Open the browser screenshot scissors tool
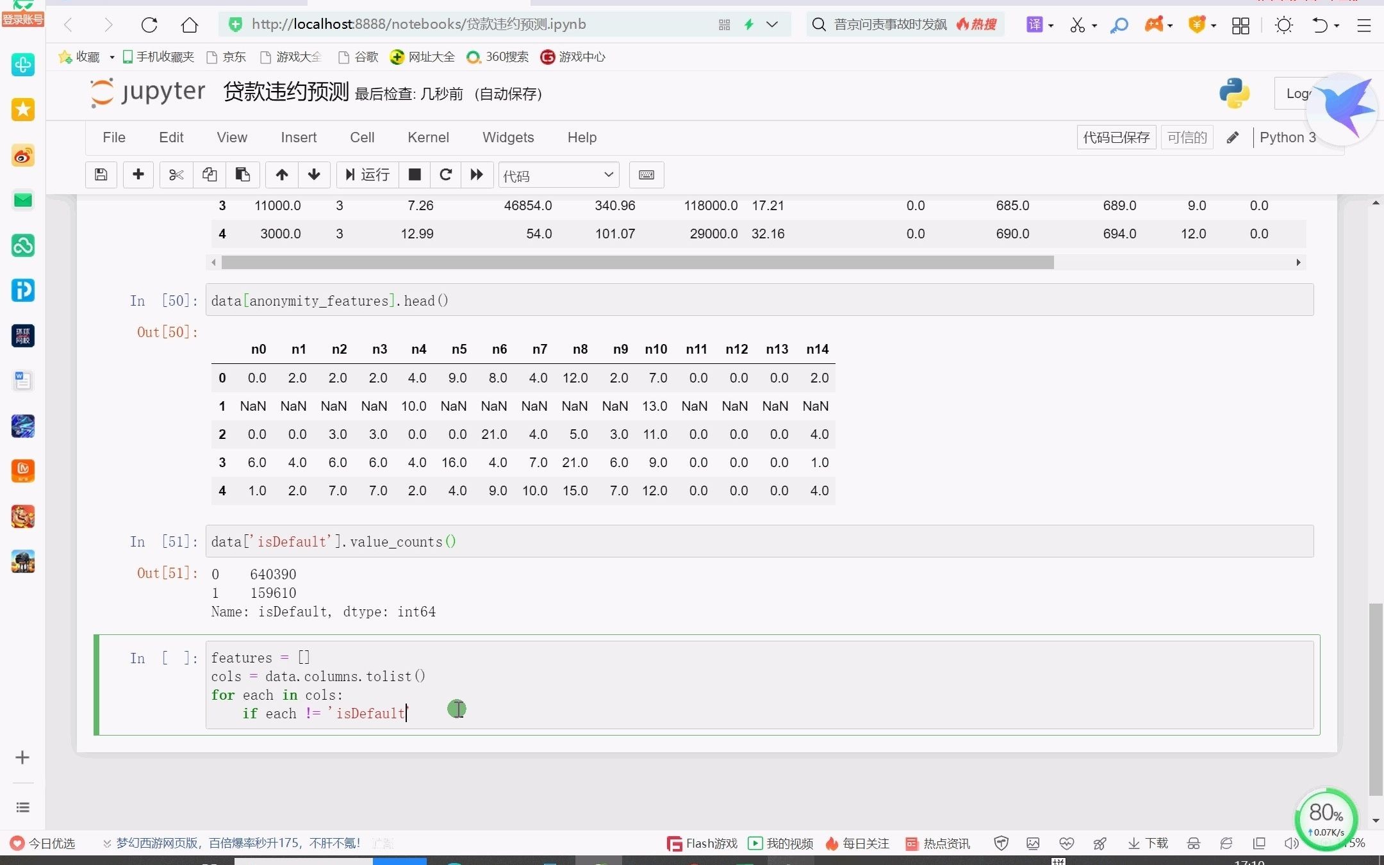 tap(1080, 24)
